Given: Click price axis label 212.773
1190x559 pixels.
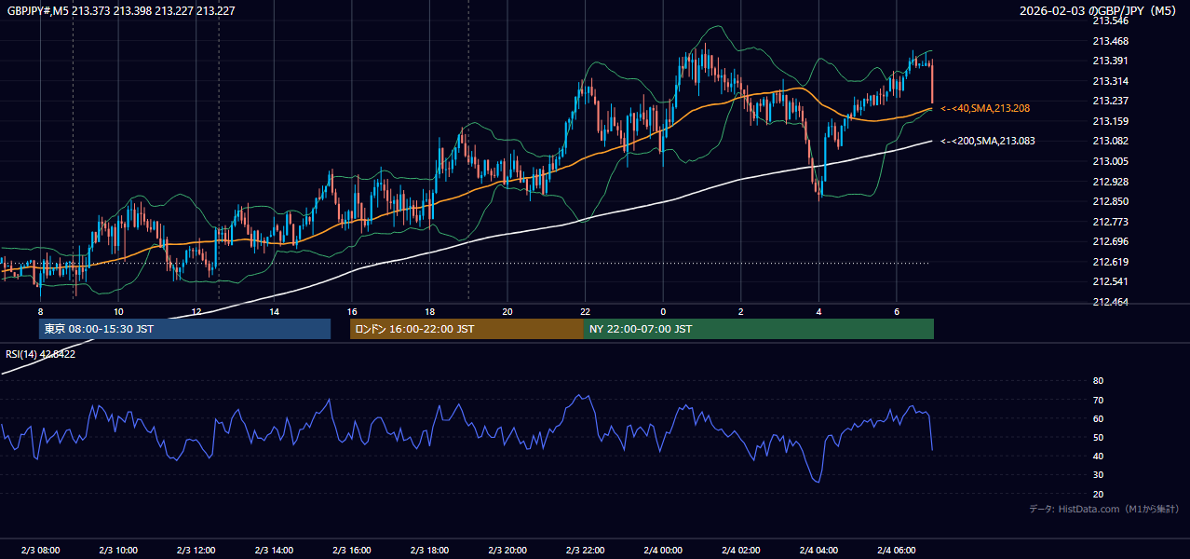Looking at the screenshot, I should [1110, 222].
